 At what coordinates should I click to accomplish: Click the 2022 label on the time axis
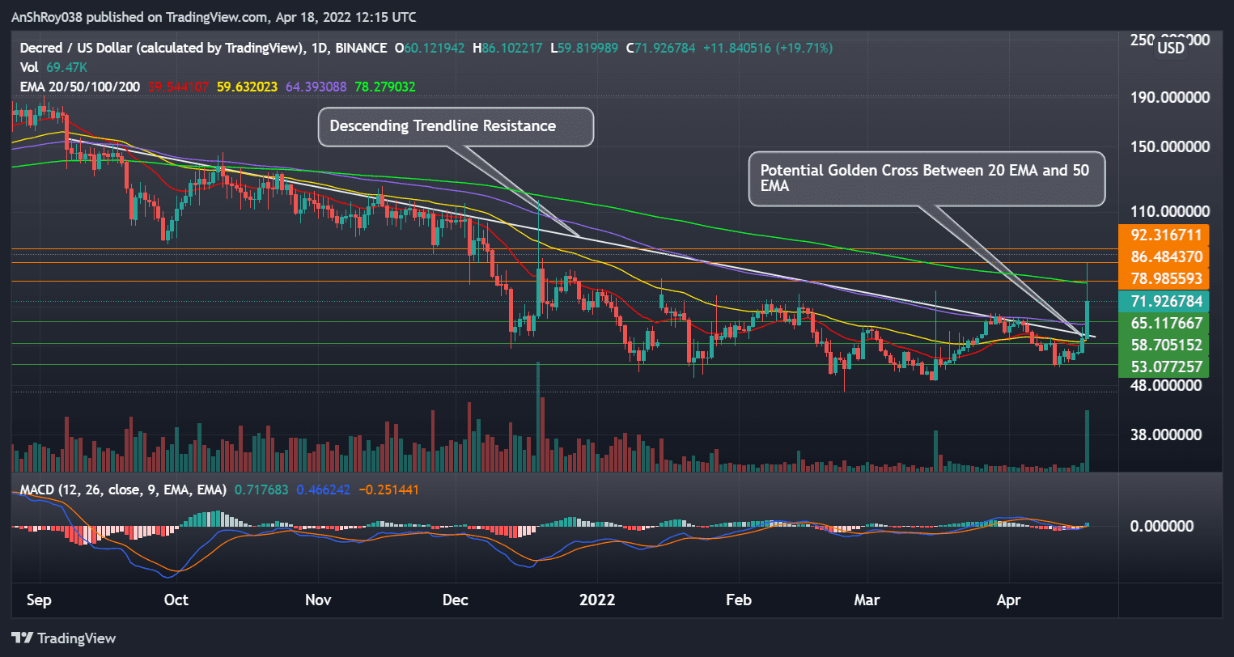click(597, 600)
